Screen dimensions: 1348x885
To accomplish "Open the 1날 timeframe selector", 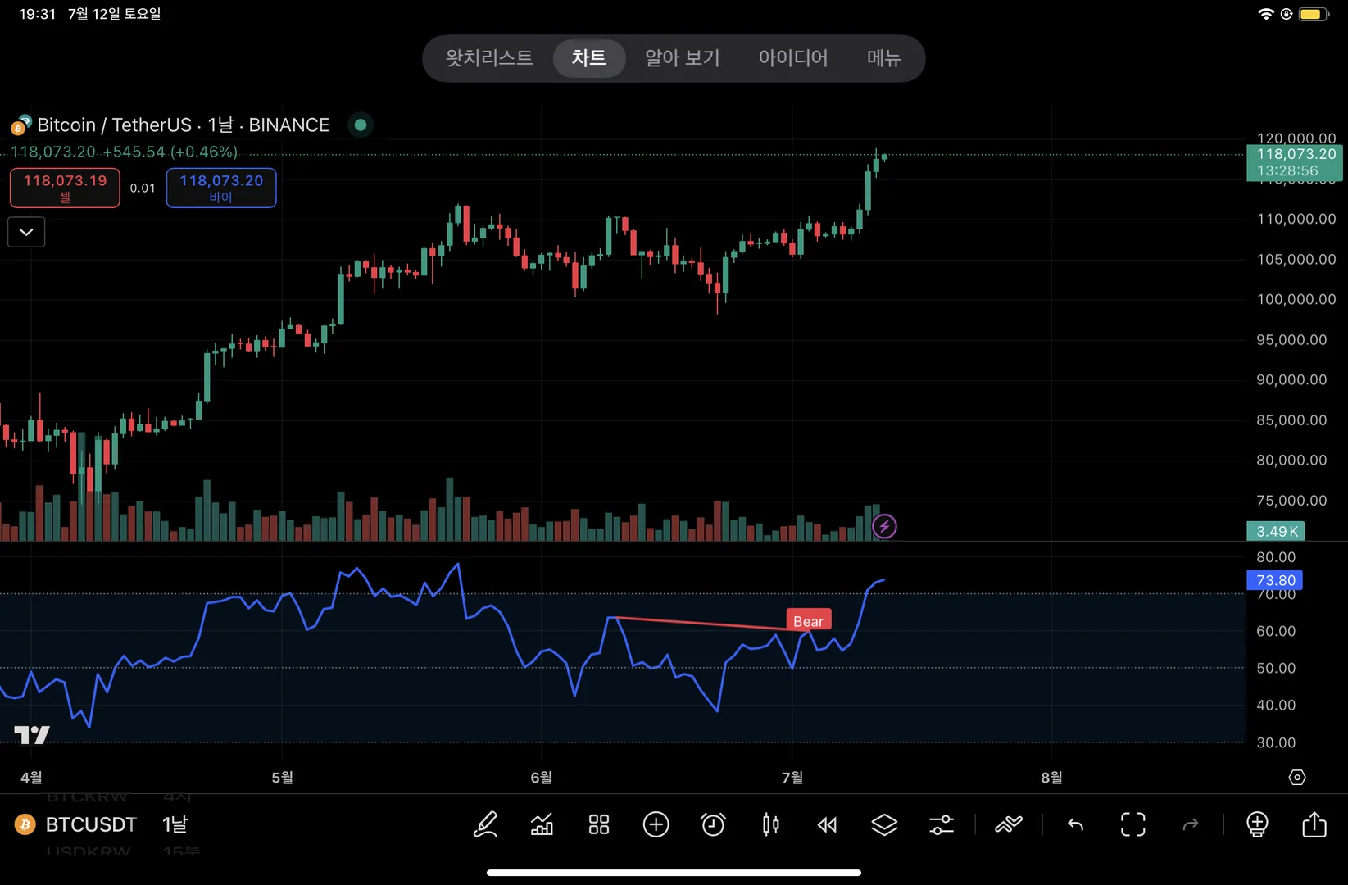I will (x=175, y=824).
